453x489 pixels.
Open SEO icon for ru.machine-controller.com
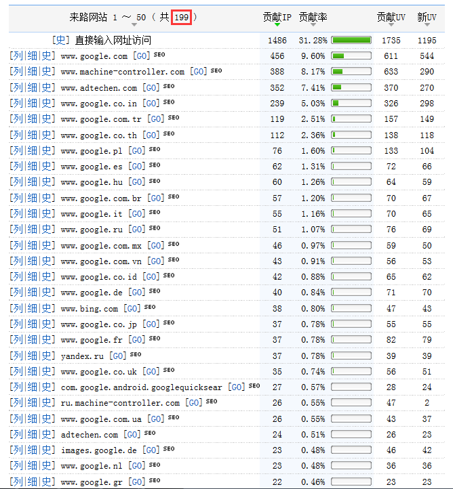coord(212,402)
